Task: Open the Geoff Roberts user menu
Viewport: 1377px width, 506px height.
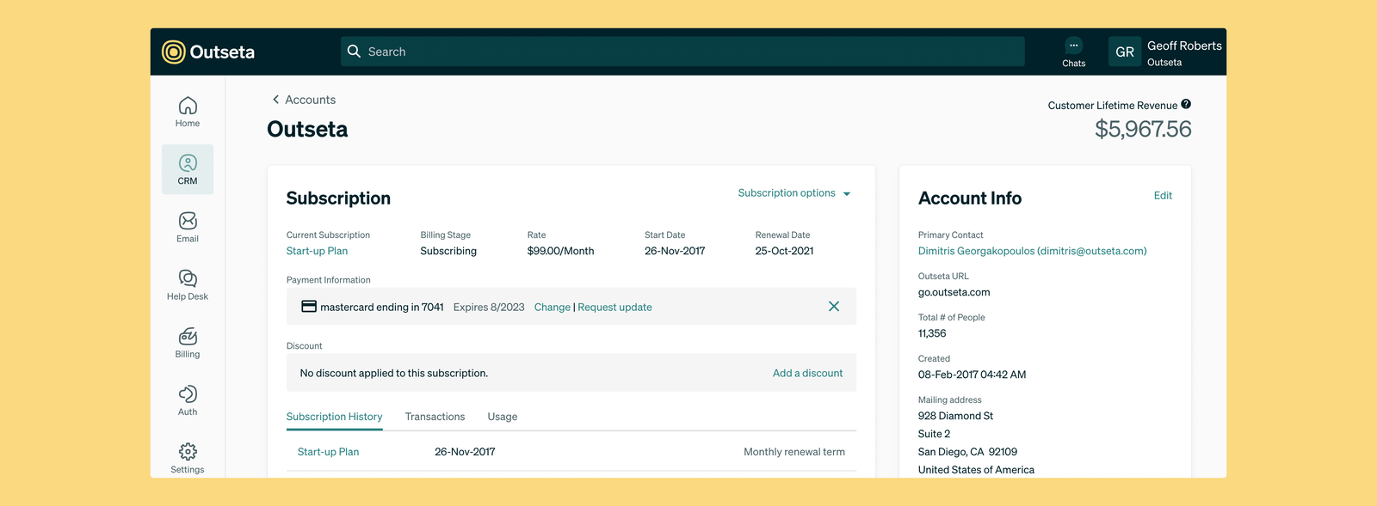Action: pyautogui.click(x=1165, y=52)
